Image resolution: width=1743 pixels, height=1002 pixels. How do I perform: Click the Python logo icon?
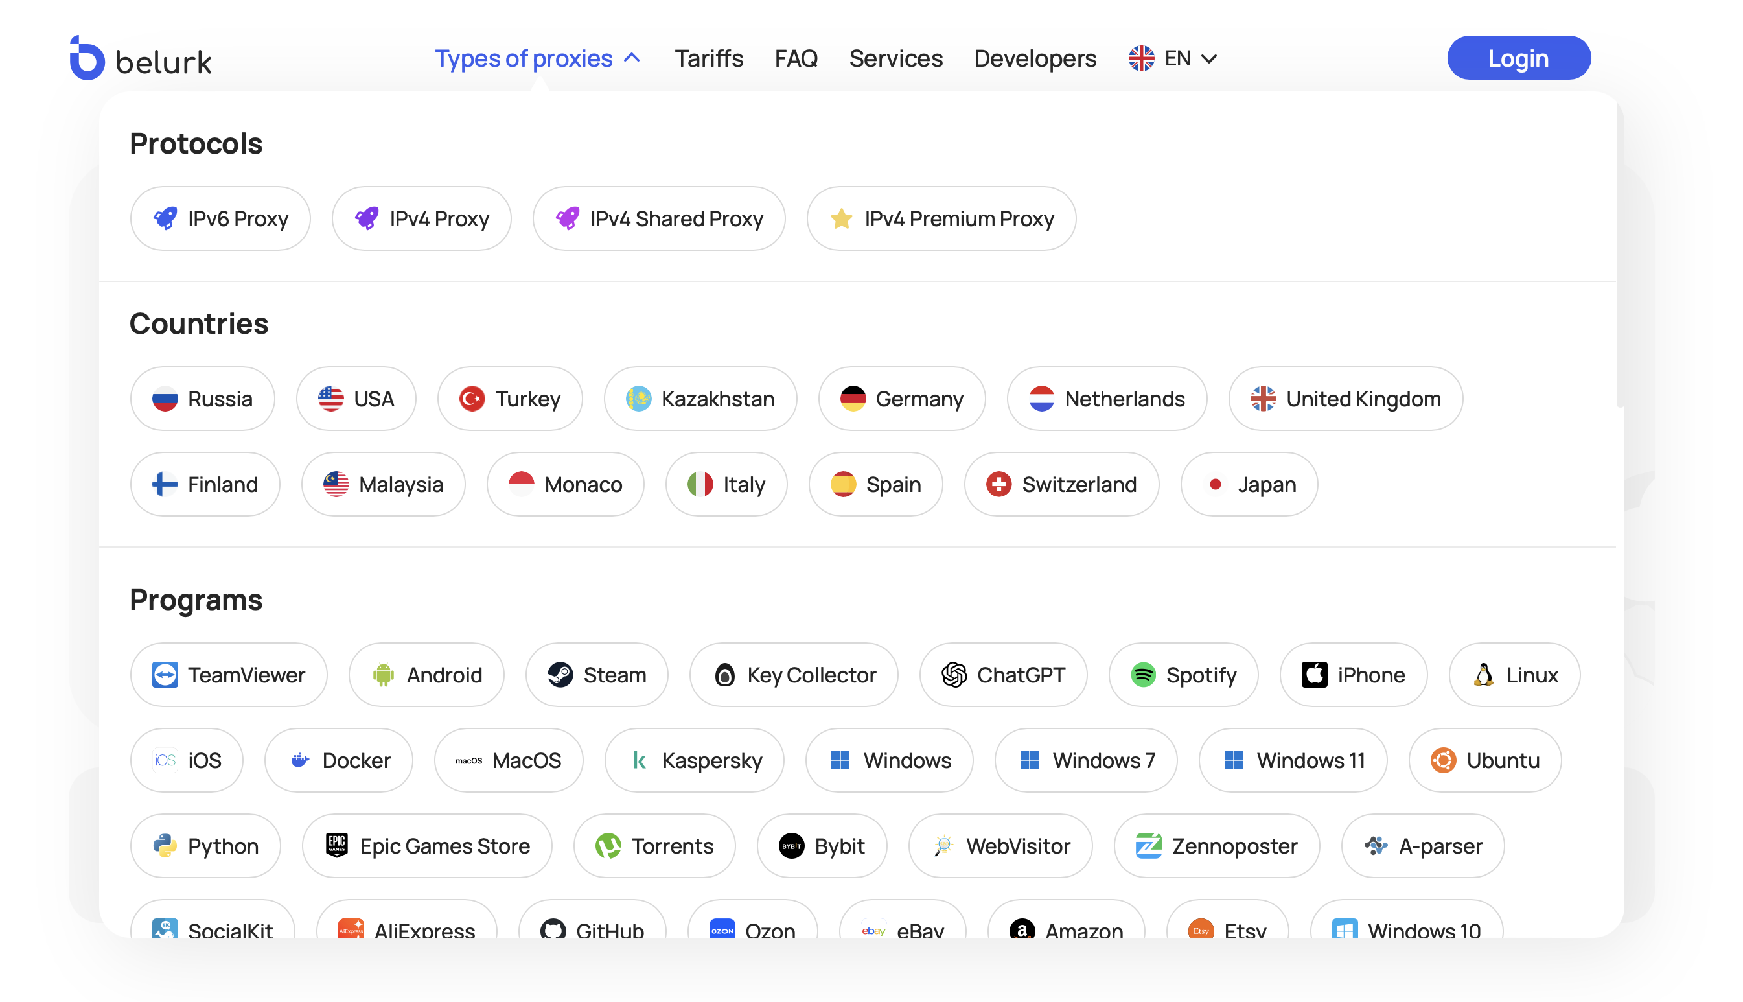coord(165,846)
